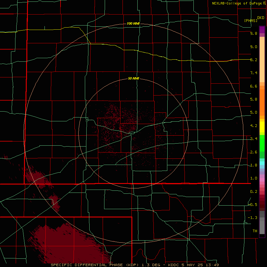Screen dimensions: 267x267
Task: Click the [PHAS] label above color scale
Action: (251, 20)
